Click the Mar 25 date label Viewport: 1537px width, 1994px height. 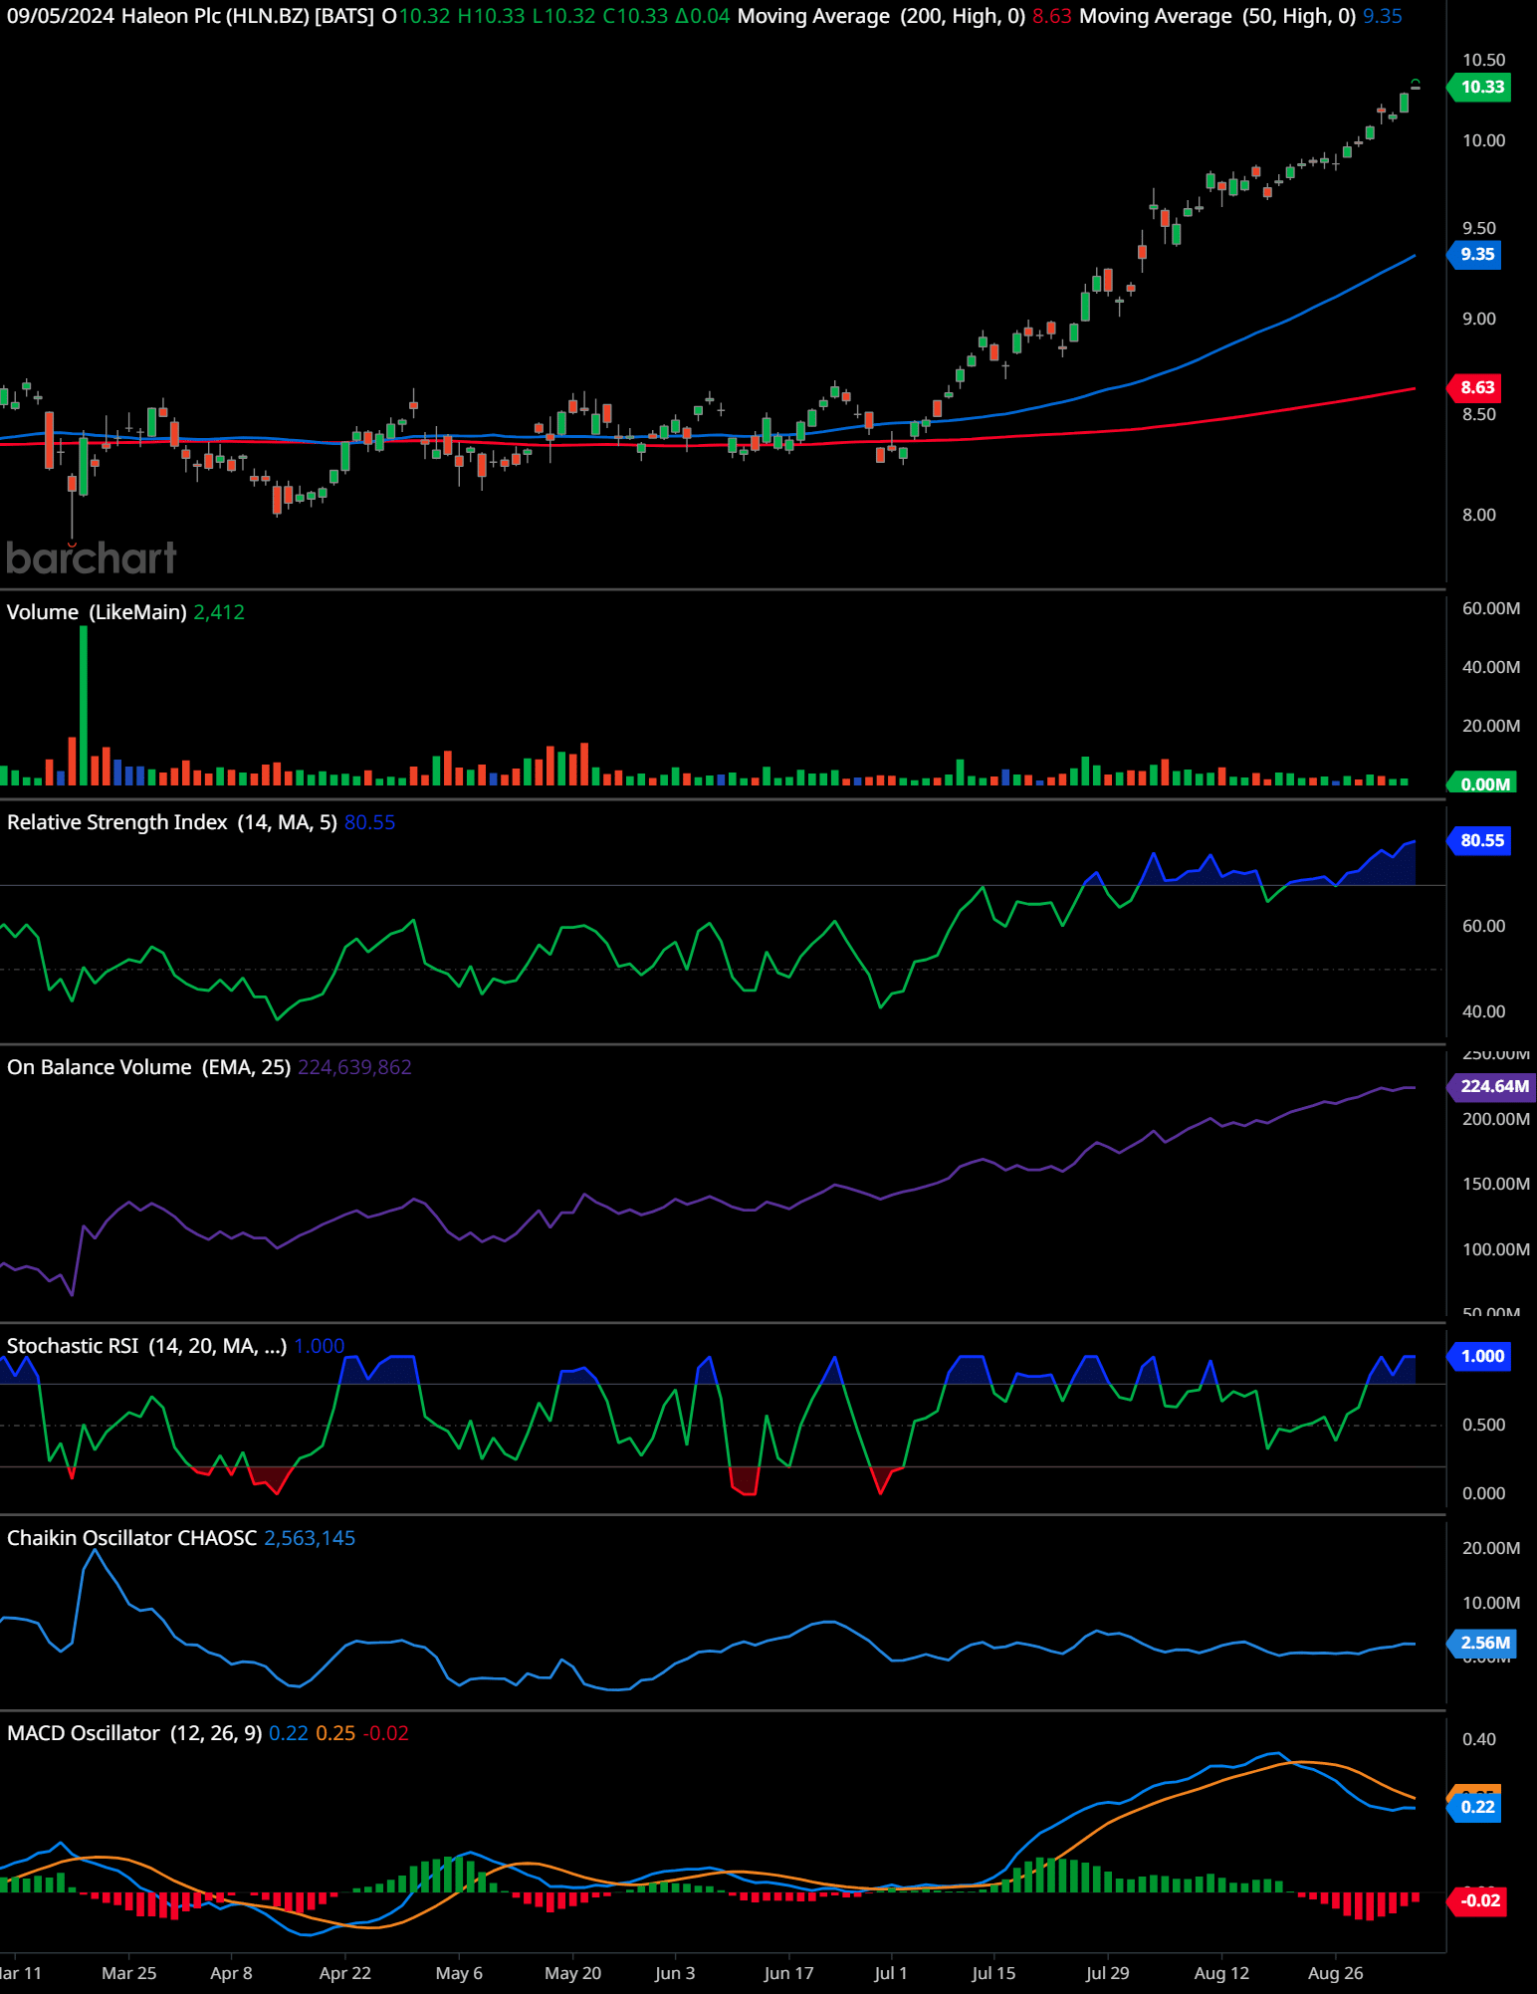tap(129, 1973)
